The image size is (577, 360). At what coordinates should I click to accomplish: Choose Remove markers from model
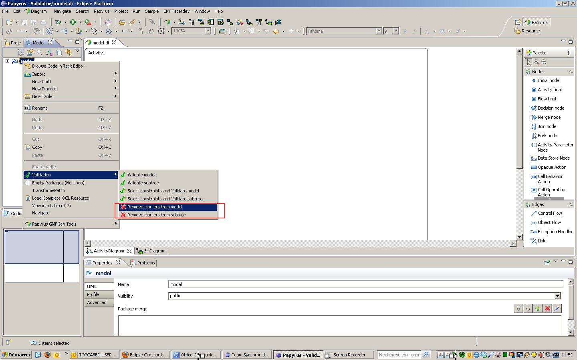168,207
